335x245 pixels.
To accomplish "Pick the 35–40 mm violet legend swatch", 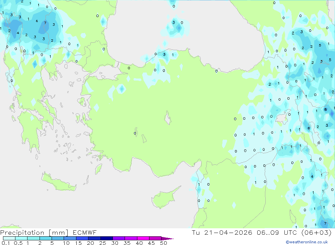I will [x=131, y=238].
